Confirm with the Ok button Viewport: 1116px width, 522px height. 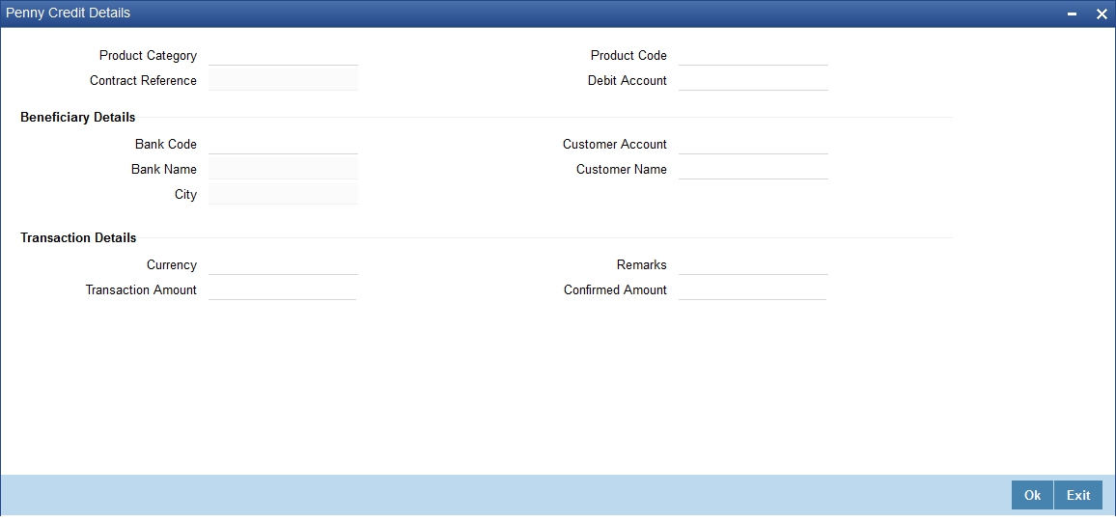pyautogui.click(x=1032, y=495)
